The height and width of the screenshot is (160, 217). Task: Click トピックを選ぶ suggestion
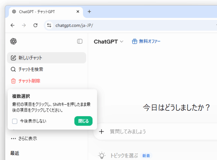124,156
